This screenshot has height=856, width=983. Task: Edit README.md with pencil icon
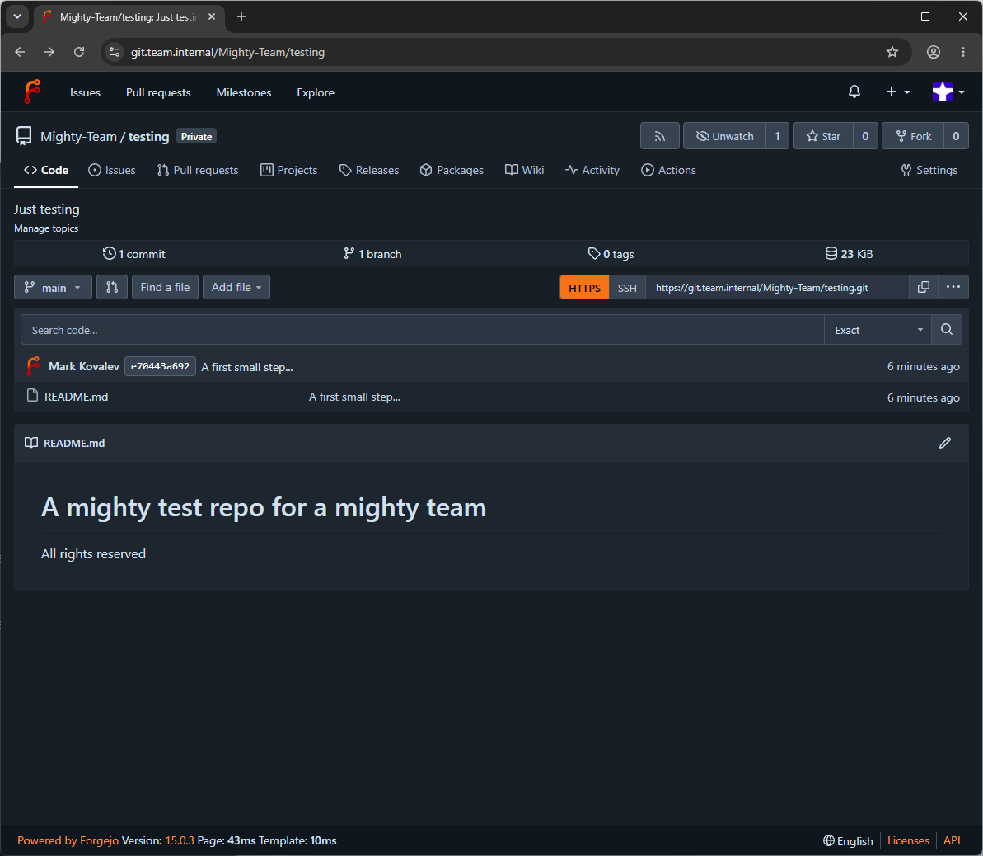point(945,443)
